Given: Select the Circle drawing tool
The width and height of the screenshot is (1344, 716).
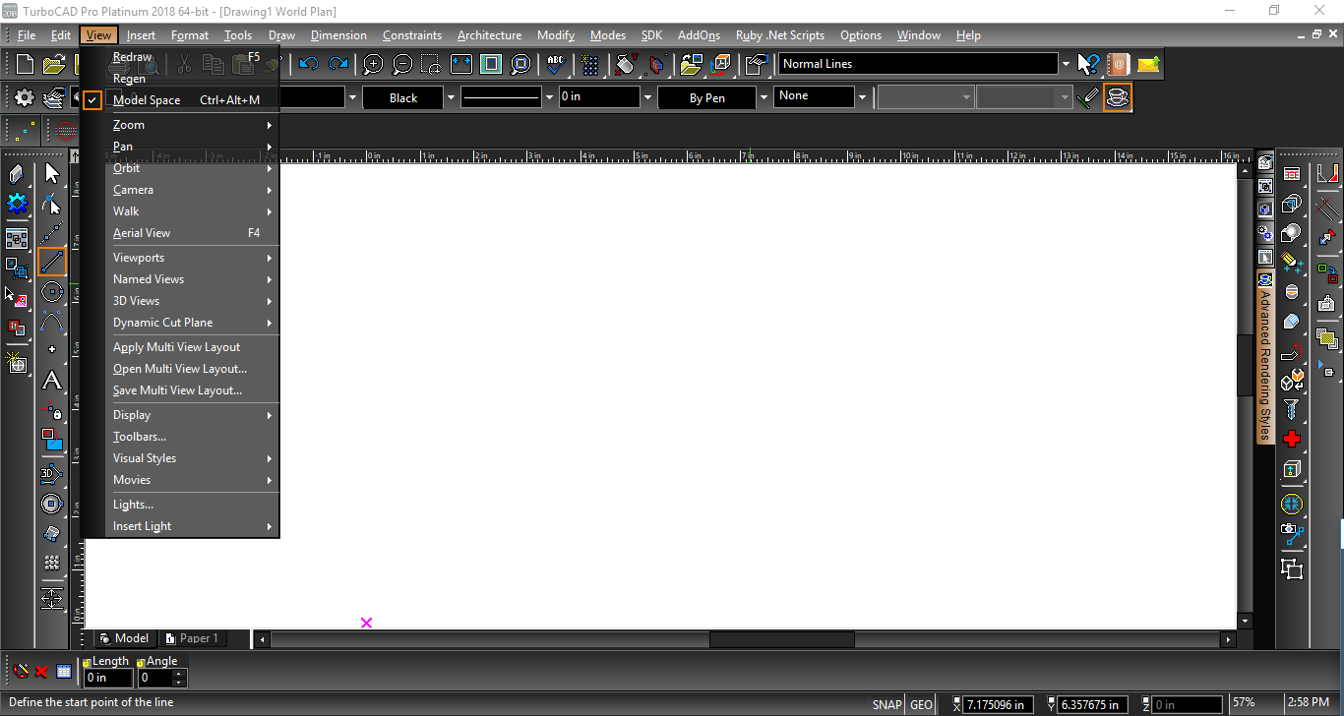Looking at the screenshot, I should (x=52, y=291).
